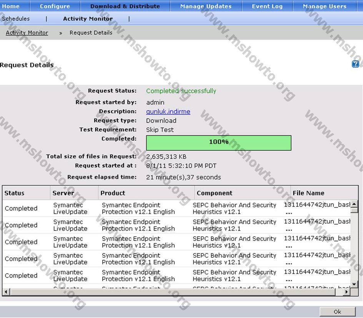This screenshot has width=363, height=318.
Task: Click the '2,635,313 KB' total size value
Action: (x=166, y=157)
